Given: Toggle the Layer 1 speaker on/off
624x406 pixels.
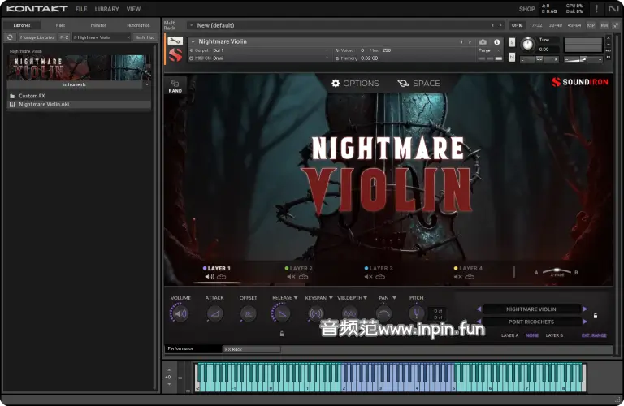Looking at the screenshot, I should click(209, 277).
